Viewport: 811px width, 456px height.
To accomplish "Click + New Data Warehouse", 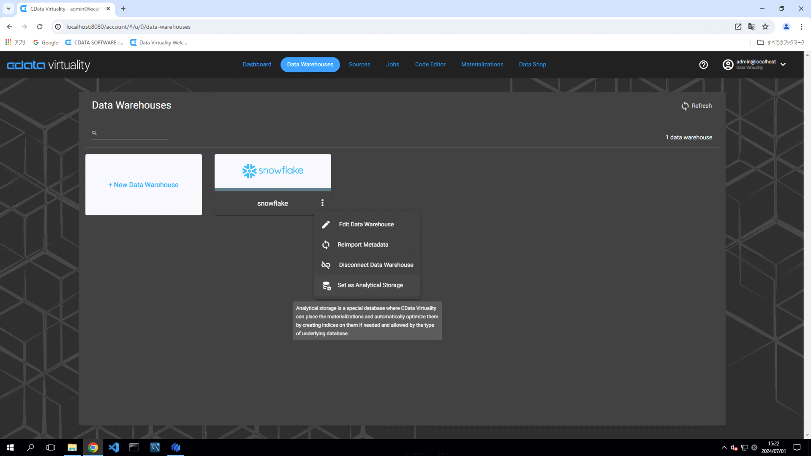I will coord(144,185).
